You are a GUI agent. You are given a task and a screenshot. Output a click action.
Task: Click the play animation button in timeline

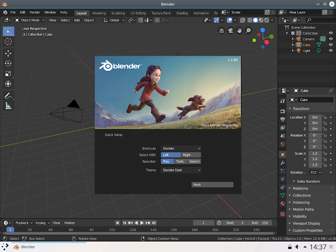(141, 223)
